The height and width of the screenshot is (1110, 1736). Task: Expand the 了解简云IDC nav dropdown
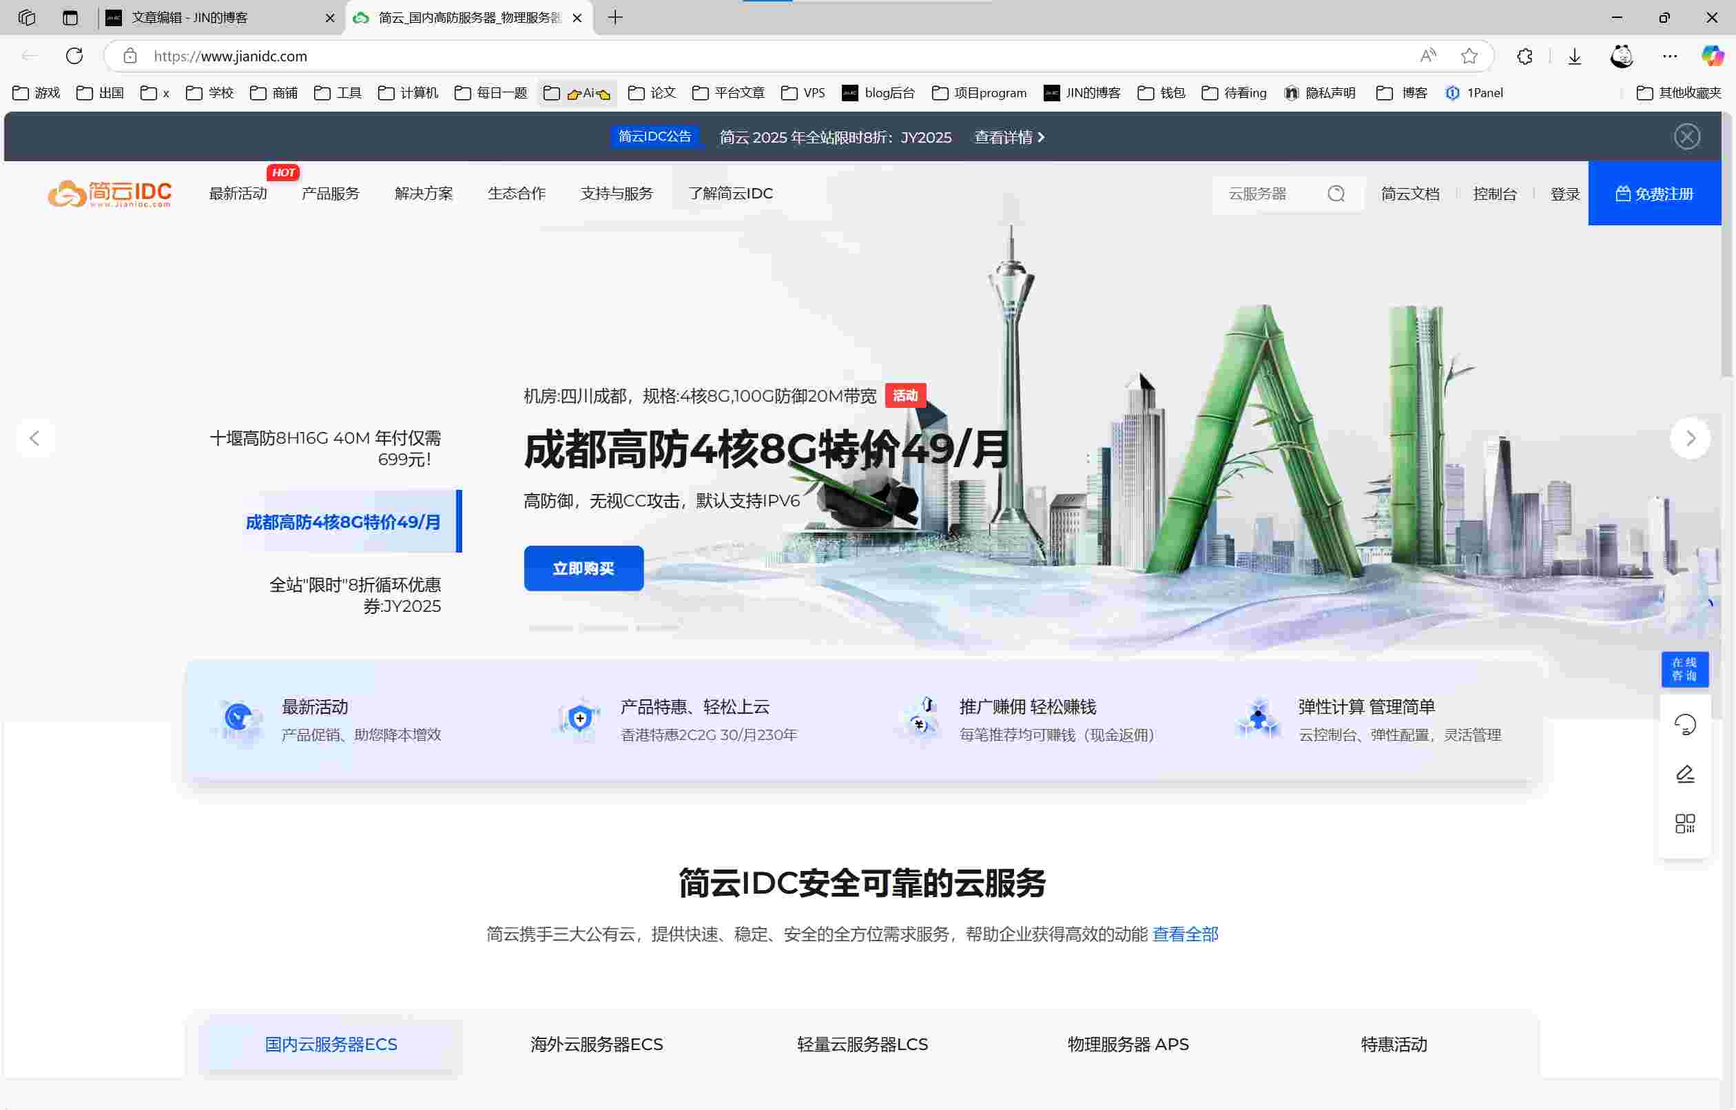[730, 194]
